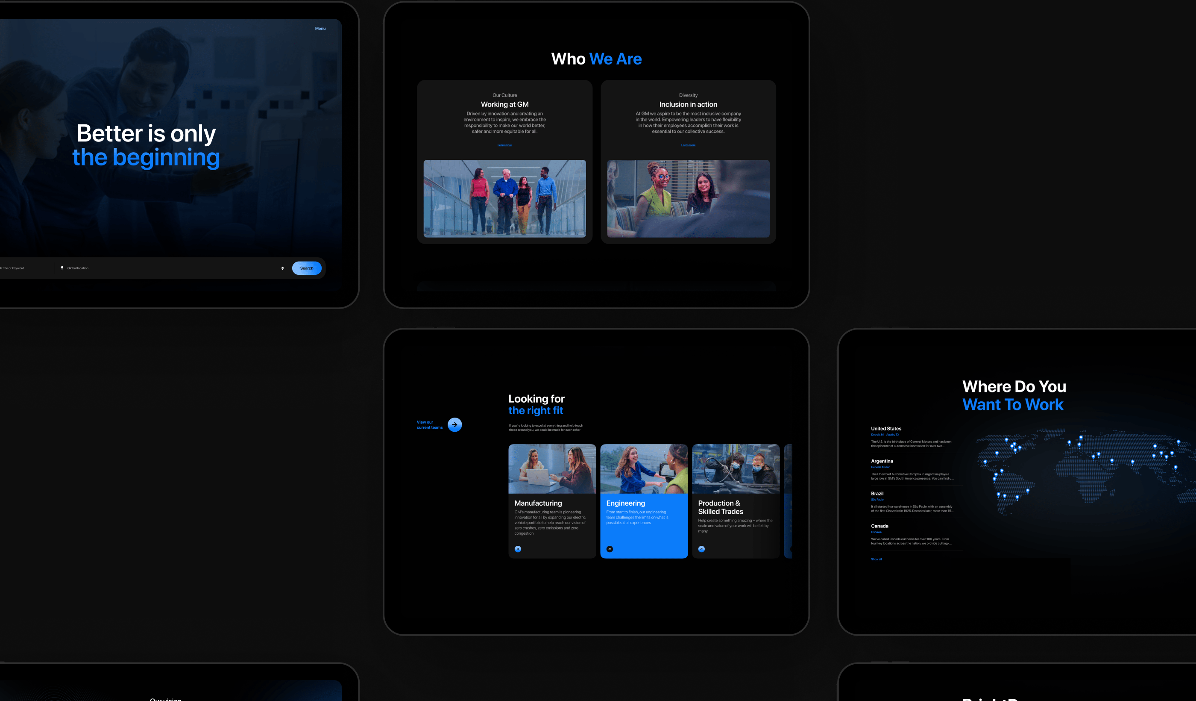Open the 'Oshawa' link under Canada
The height and width of the screenshot is (701, 1196).
click(x=876, y=532)
